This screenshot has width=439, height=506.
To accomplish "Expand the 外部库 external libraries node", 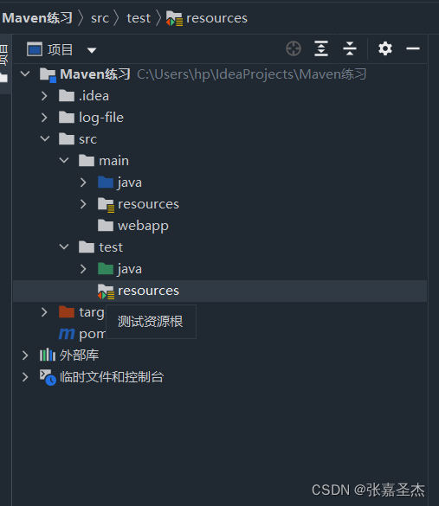I will click(x=25, y=355).
